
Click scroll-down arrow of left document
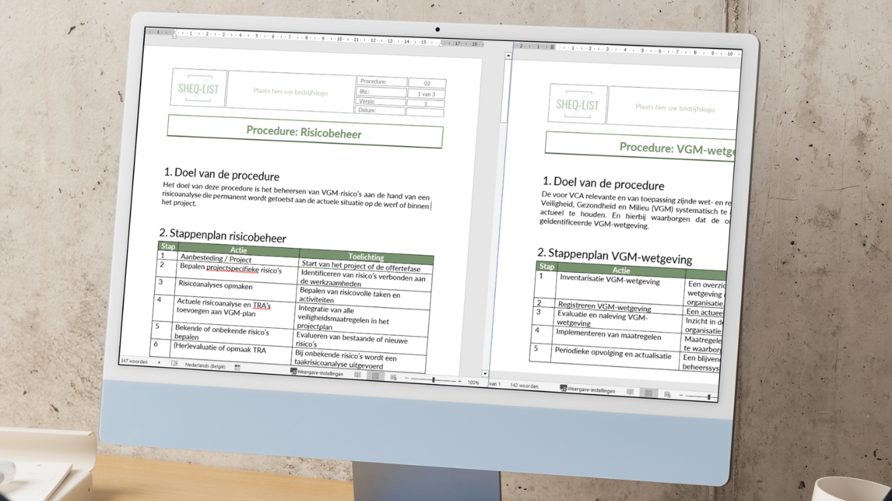pos(485,374)
